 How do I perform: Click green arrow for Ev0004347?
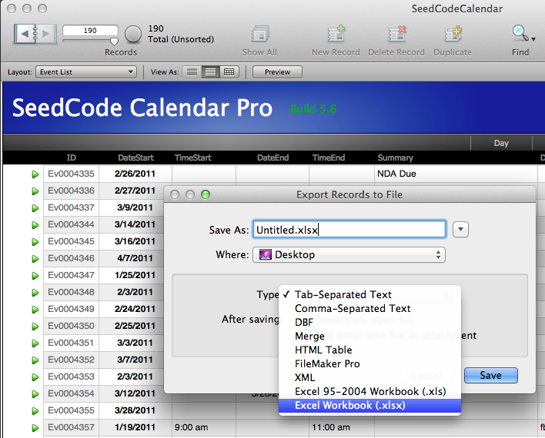pos(35,276)
